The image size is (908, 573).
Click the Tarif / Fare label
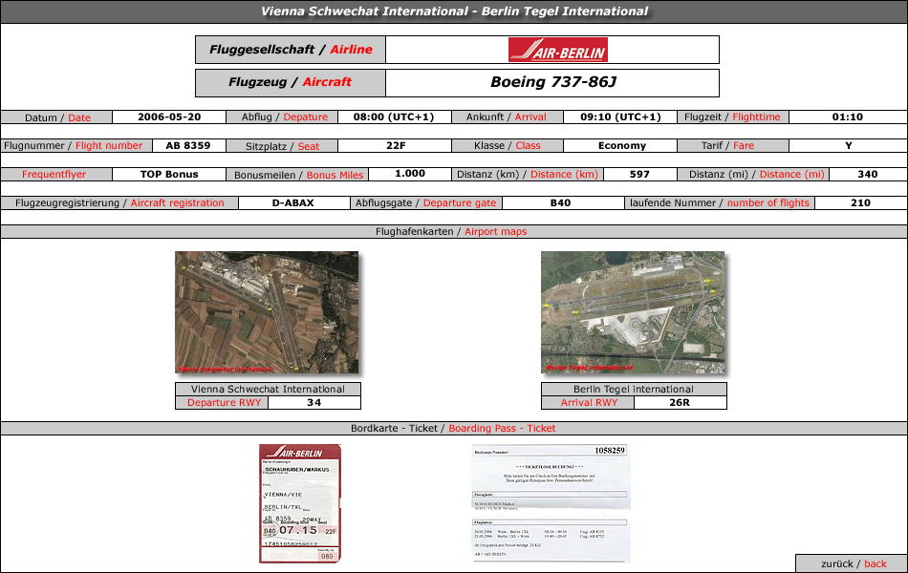point(733,146)
